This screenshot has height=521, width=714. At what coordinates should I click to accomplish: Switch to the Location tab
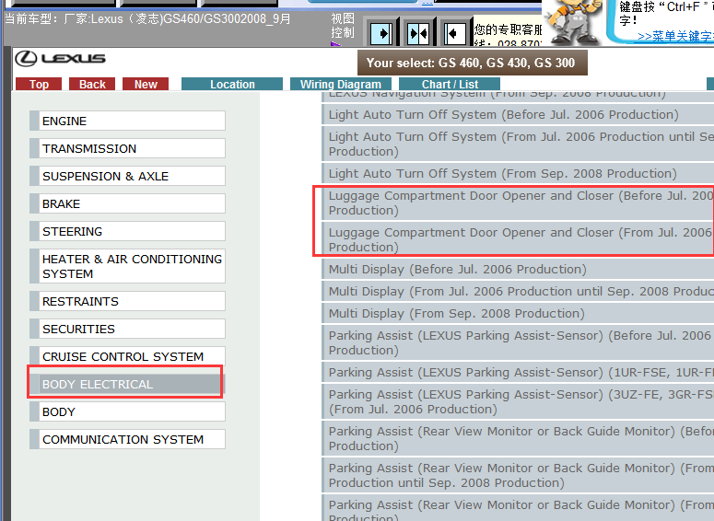pyautogui.click(x=232, y=84)
